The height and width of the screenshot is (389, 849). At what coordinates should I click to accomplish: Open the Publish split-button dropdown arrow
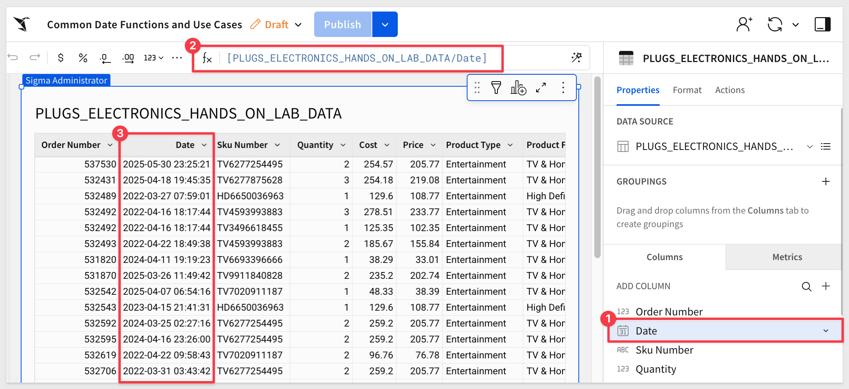[385, 25]
